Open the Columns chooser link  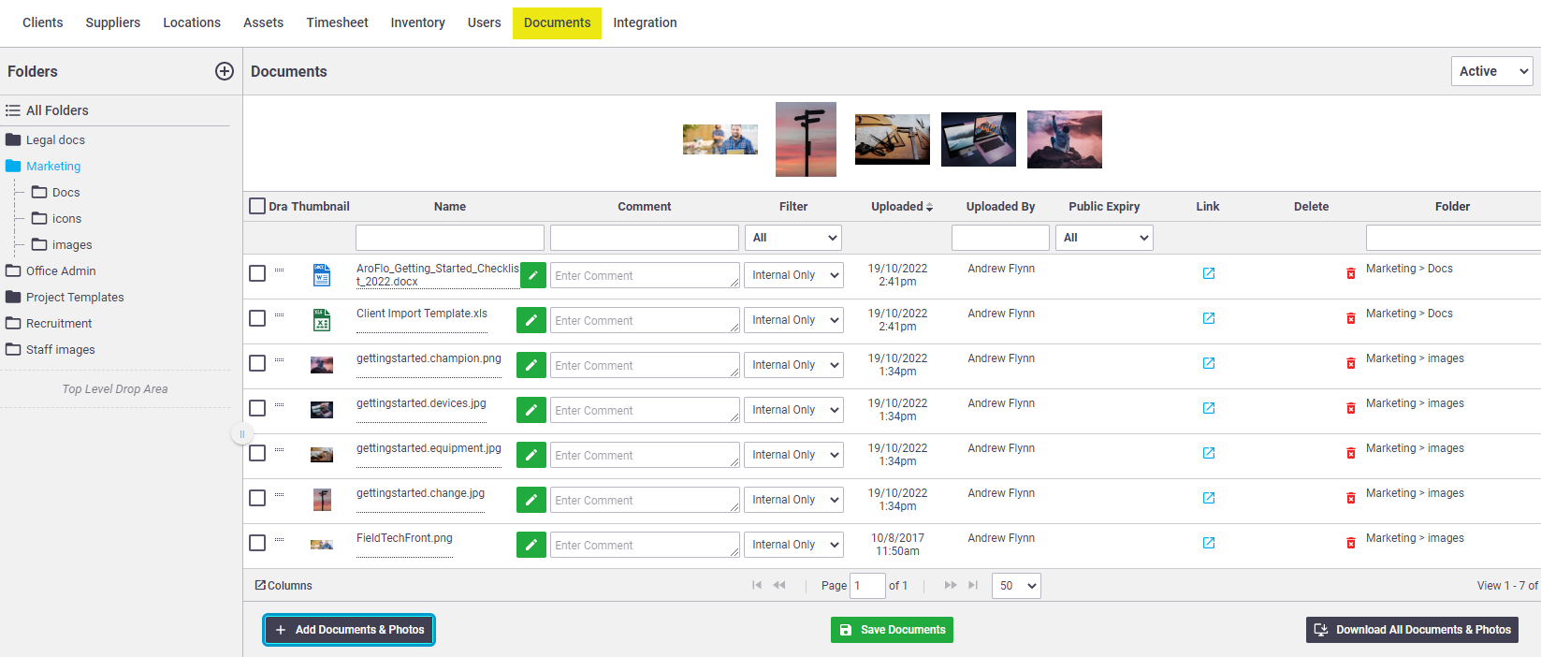coord(283,586)
